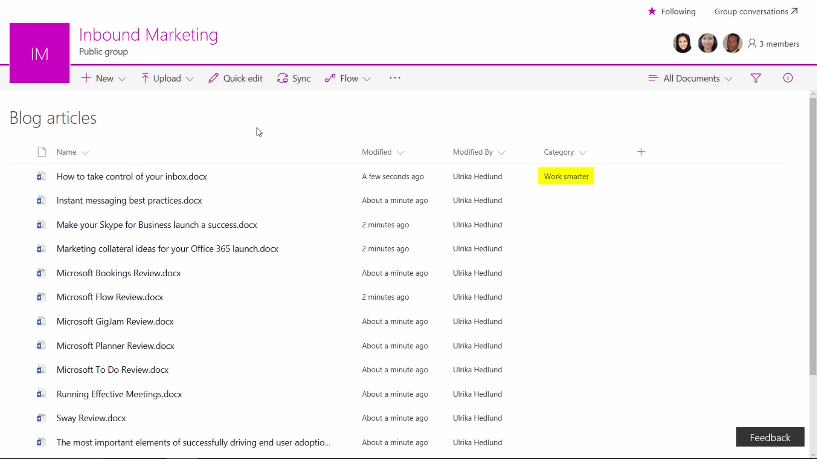The height and width of the screenshot is (459, 817).
Task: Open The most important elements of successfully driving document
Action: pos(193,442)
